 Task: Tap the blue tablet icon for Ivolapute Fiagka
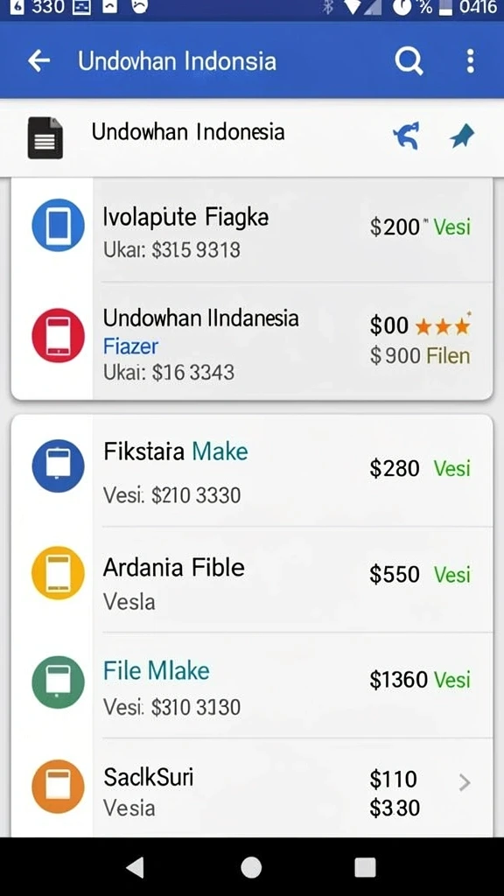[x=58, y=225]
